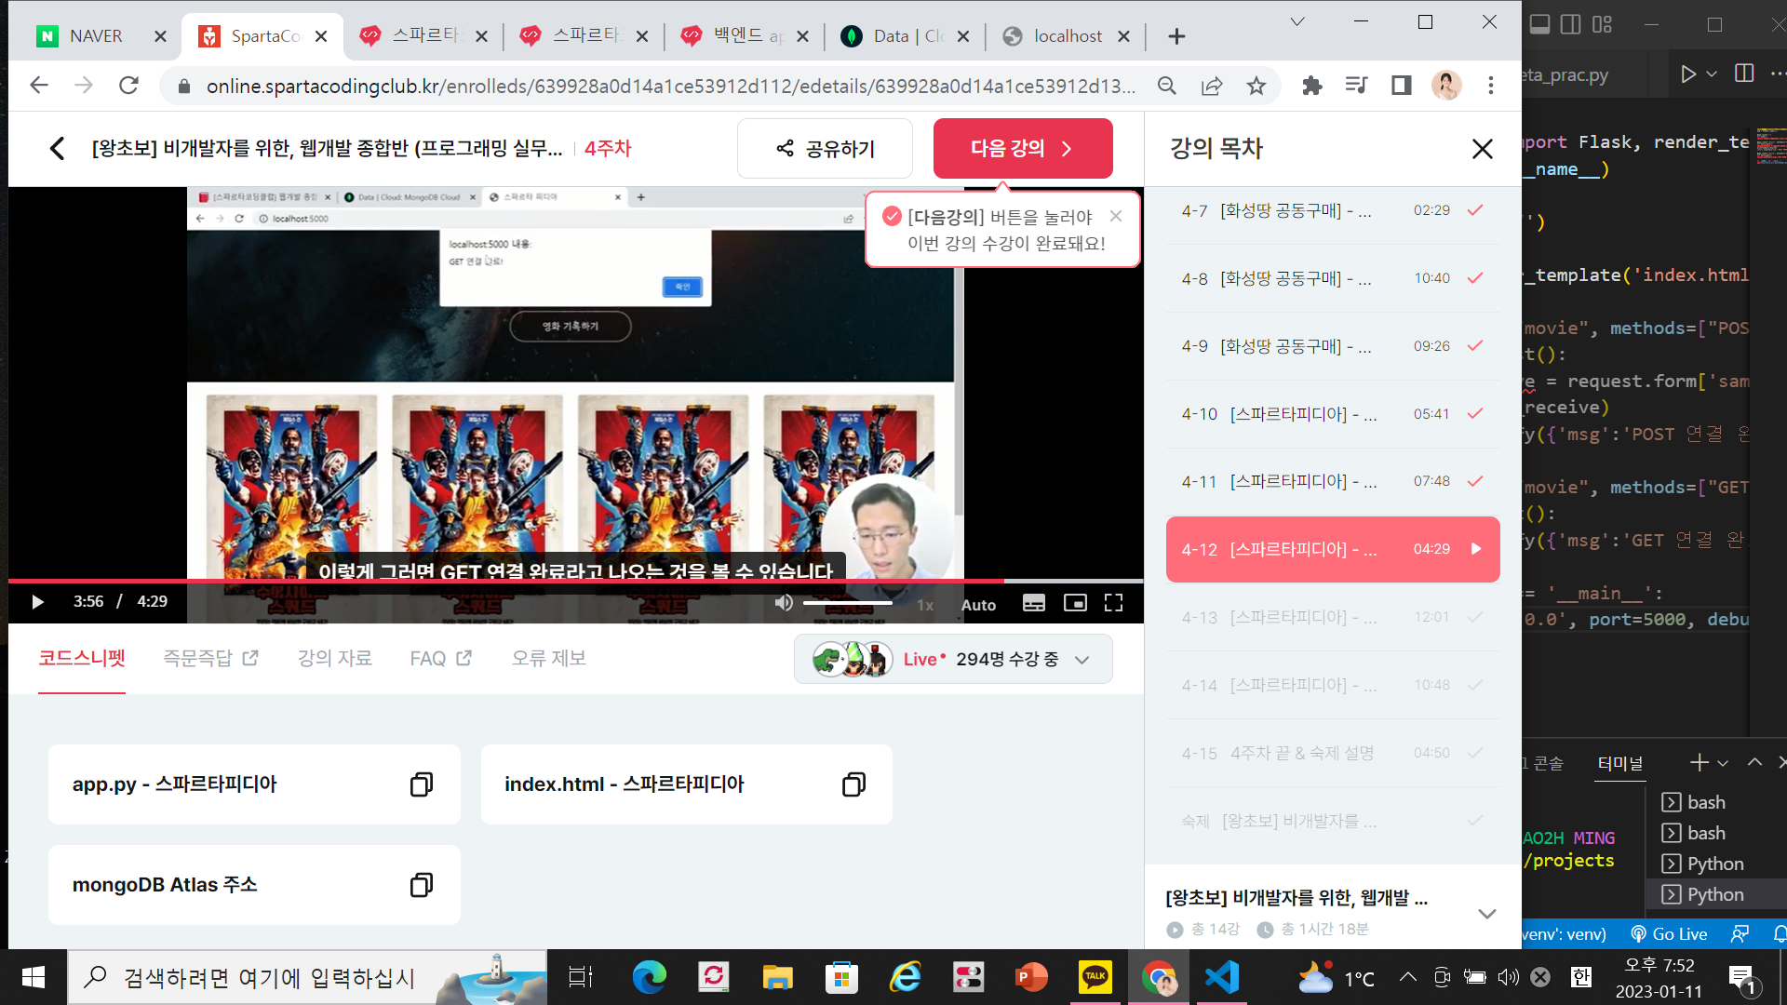Go back in browser history

click(x=38, y=86)
